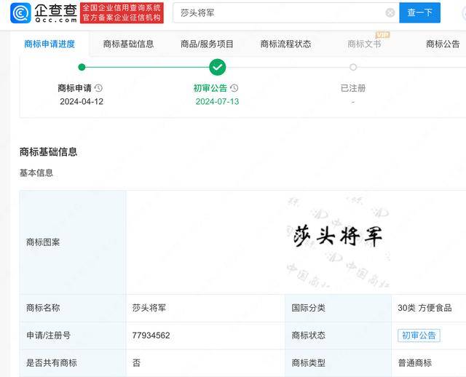This screenshot has width=466, height=377.
Task: Select the 已注册 empty circle on timeline
Action: click(353, 67)
